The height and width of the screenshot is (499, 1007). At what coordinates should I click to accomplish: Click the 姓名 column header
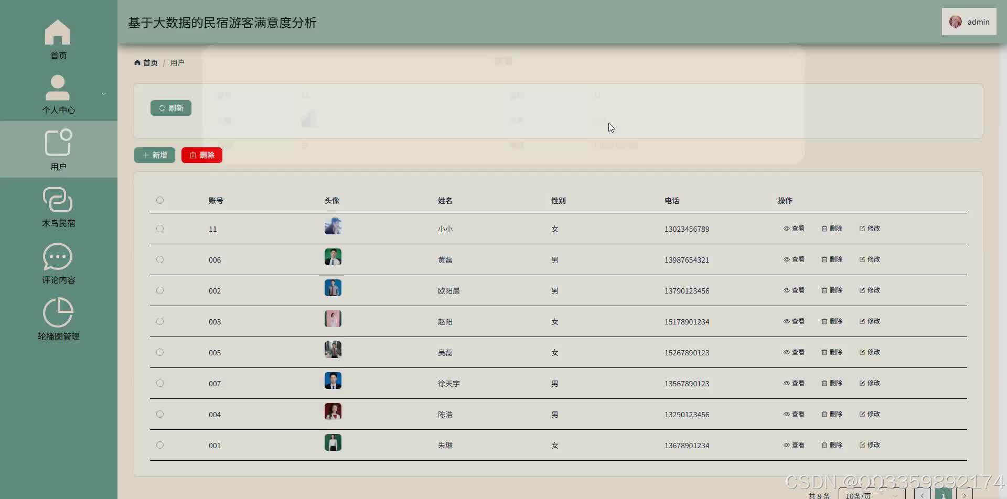coord(445,201)
